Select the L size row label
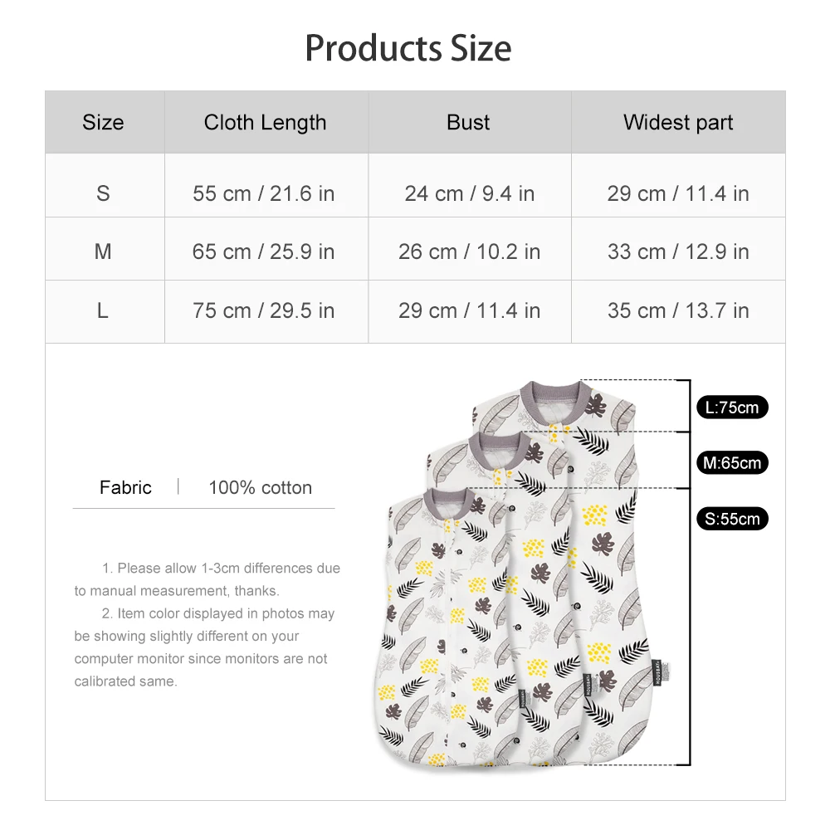The width and height of the screenshot is (830, 830). pyautogui.click(x=103, y=310)
